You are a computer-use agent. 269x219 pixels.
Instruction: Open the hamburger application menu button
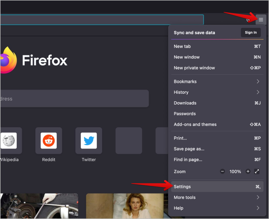[261, 20]
